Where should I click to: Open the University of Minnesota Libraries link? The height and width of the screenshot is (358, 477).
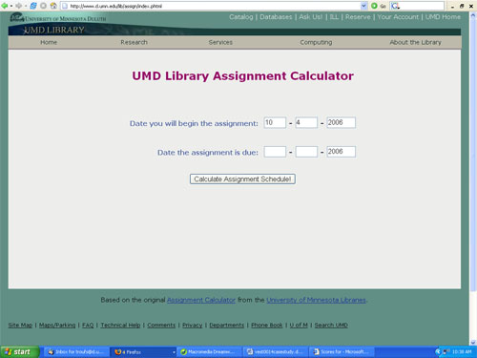coord(316,300)
